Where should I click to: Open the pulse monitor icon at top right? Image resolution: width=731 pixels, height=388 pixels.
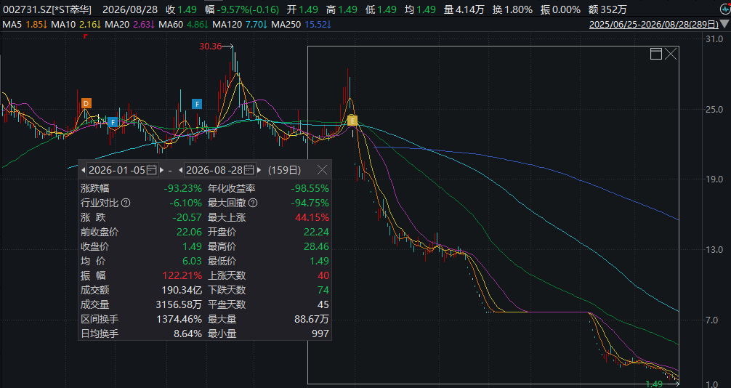coord(725,9)
